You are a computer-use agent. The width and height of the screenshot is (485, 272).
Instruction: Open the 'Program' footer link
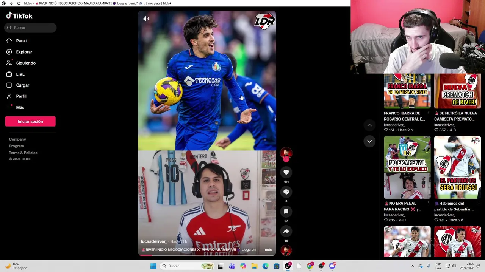[x=16, y=146]
